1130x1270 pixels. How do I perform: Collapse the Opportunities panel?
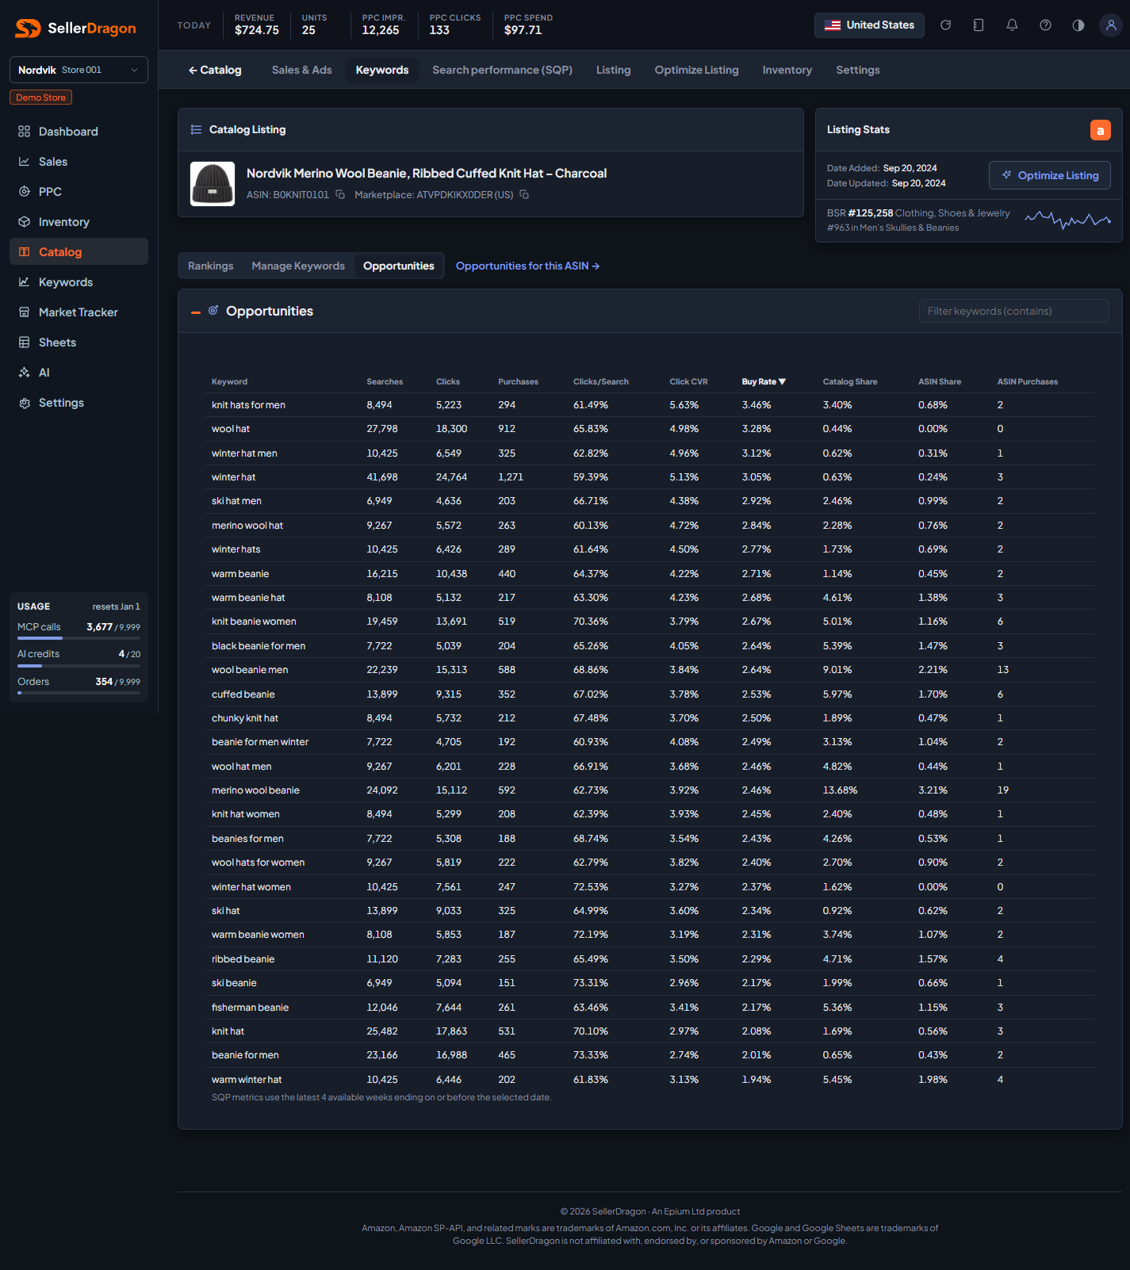[x=196, y=312]
